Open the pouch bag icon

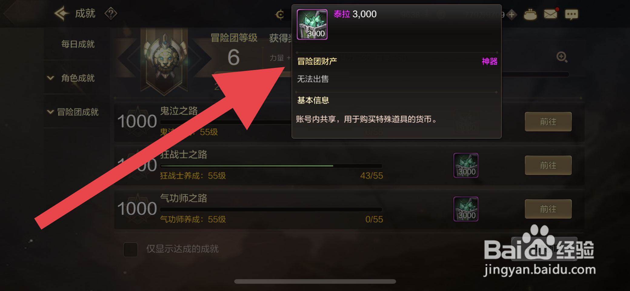pos(530,14)
